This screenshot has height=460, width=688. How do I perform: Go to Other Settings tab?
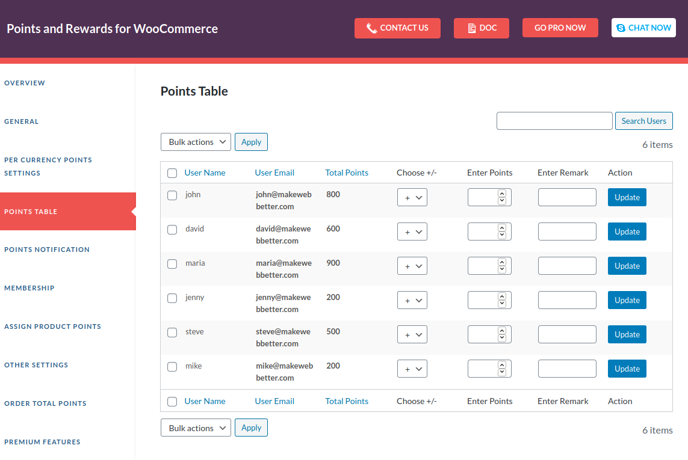[36, 365]
